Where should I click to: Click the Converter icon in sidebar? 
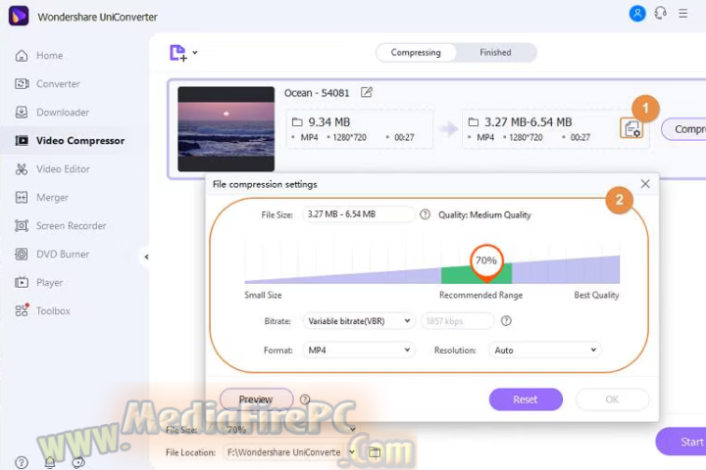click(22, 84)
